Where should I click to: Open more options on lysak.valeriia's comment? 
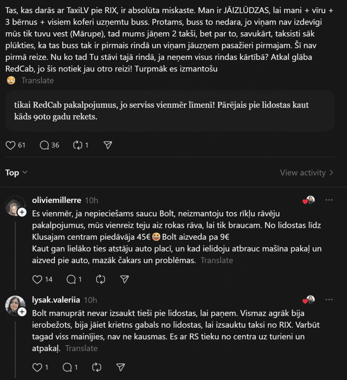329,300
